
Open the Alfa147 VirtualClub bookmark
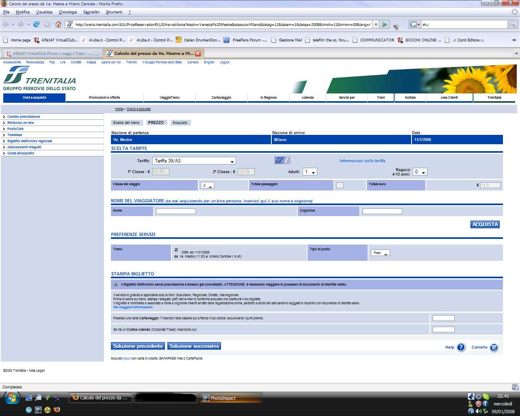[56, 40]
